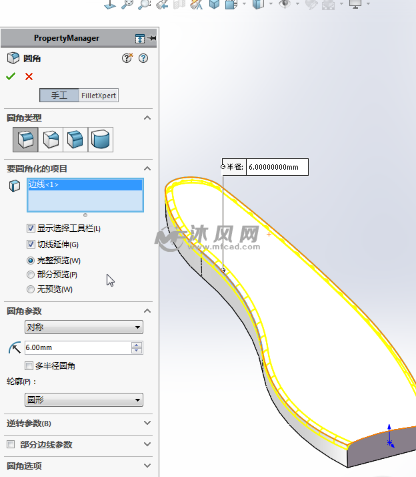Click the edge selection cube icon
This screenshot has width=416, height=477.
tap(15, 186)
